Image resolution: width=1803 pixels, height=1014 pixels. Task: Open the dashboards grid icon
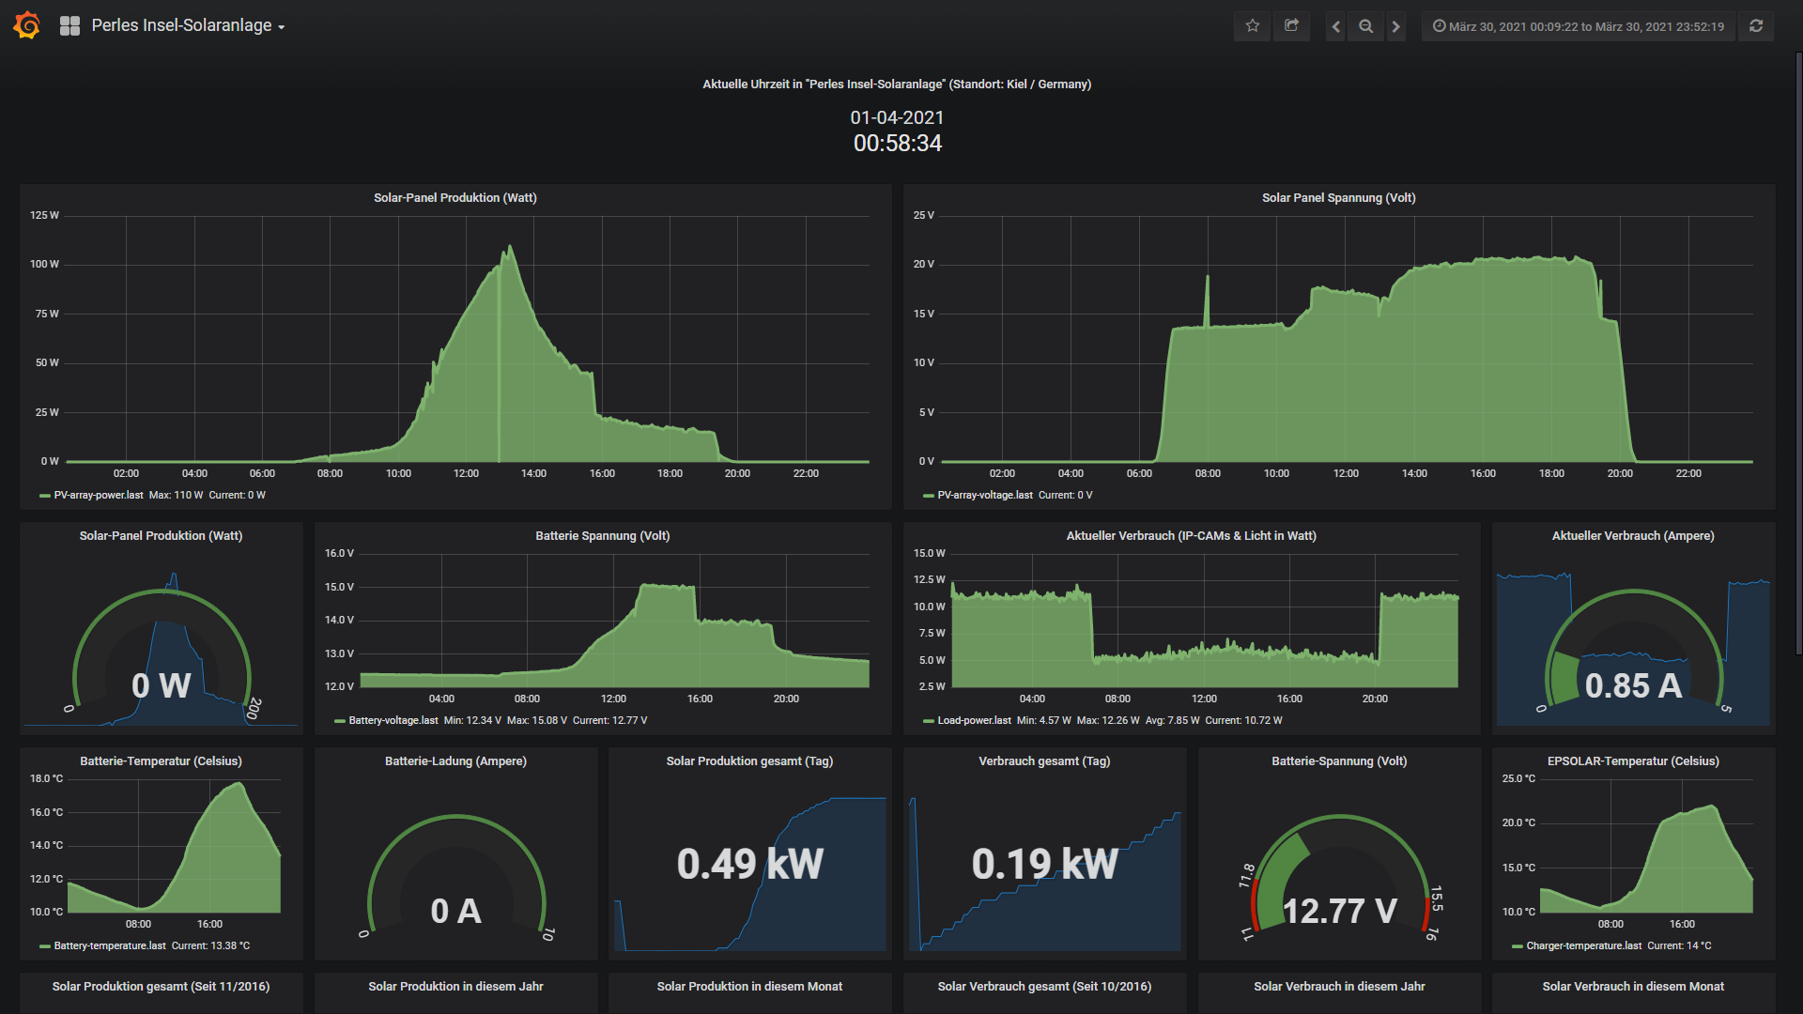pos(69,26)
